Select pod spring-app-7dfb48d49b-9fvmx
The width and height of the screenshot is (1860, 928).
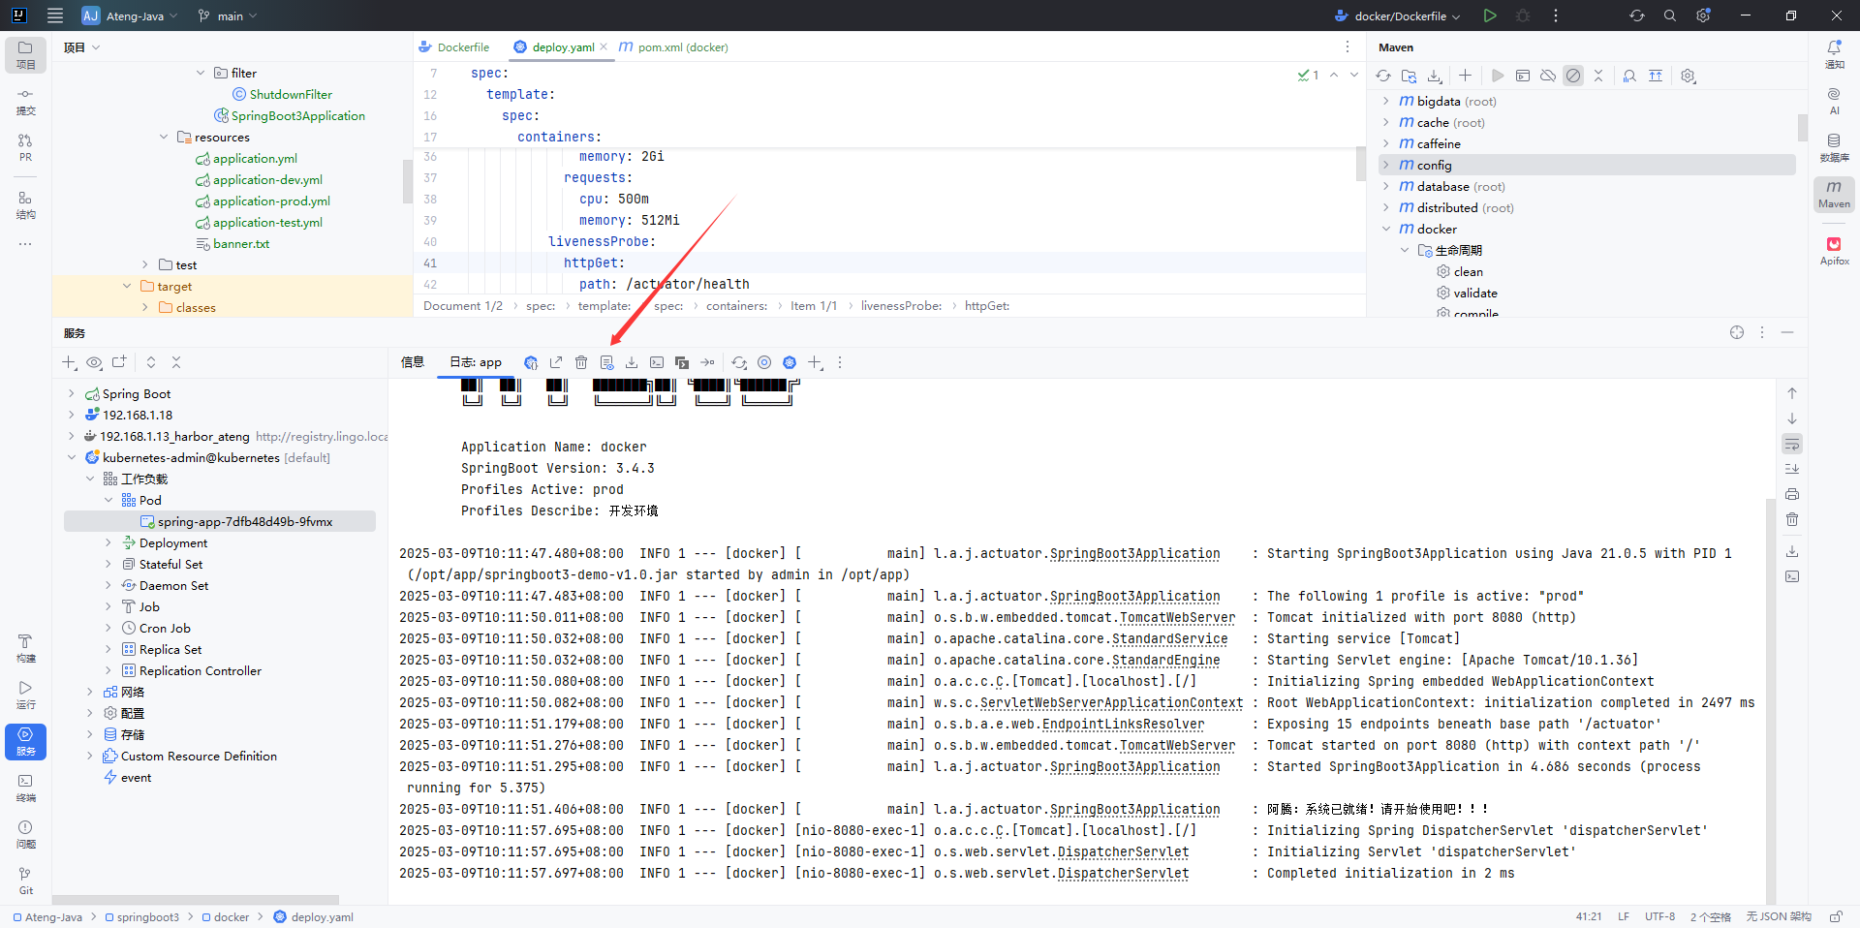(x=244, y=522)
